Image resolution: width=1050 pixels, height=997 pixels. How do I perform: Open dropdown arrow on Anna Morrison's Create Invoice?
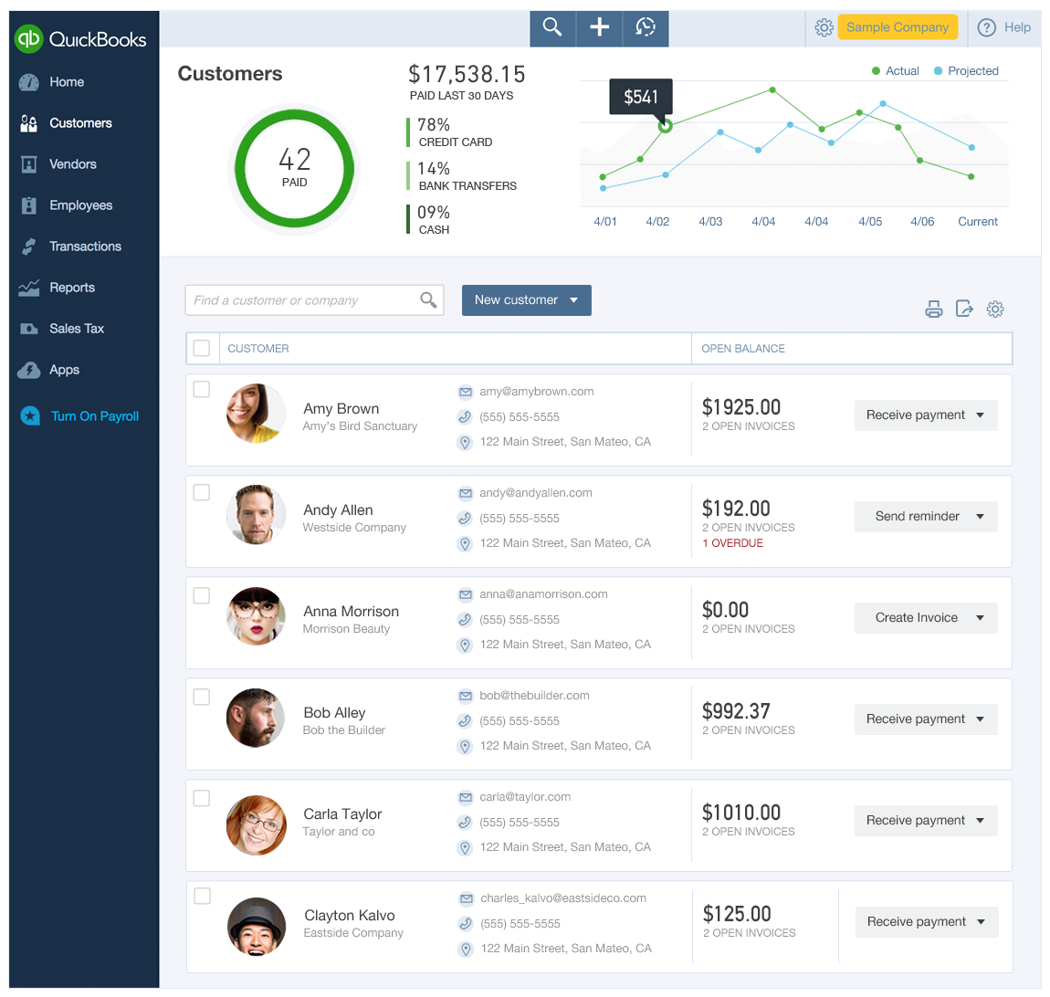coord(981,617)
